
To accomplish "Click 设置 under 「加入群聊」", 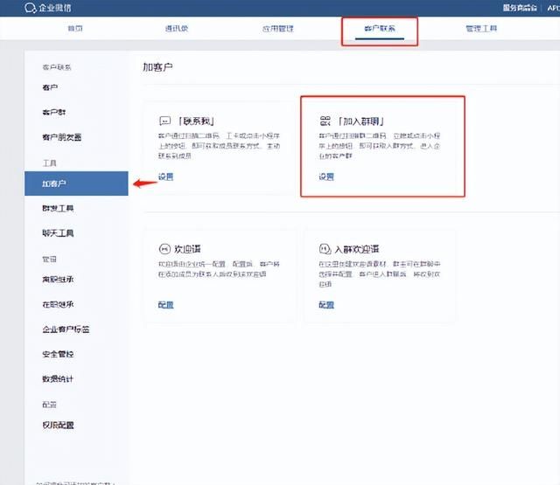I will point(326,177).
